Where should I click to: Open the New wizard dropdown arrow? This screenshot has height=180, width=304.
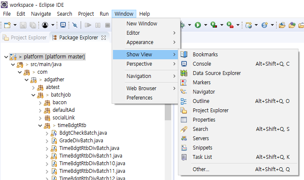(15, 25)
